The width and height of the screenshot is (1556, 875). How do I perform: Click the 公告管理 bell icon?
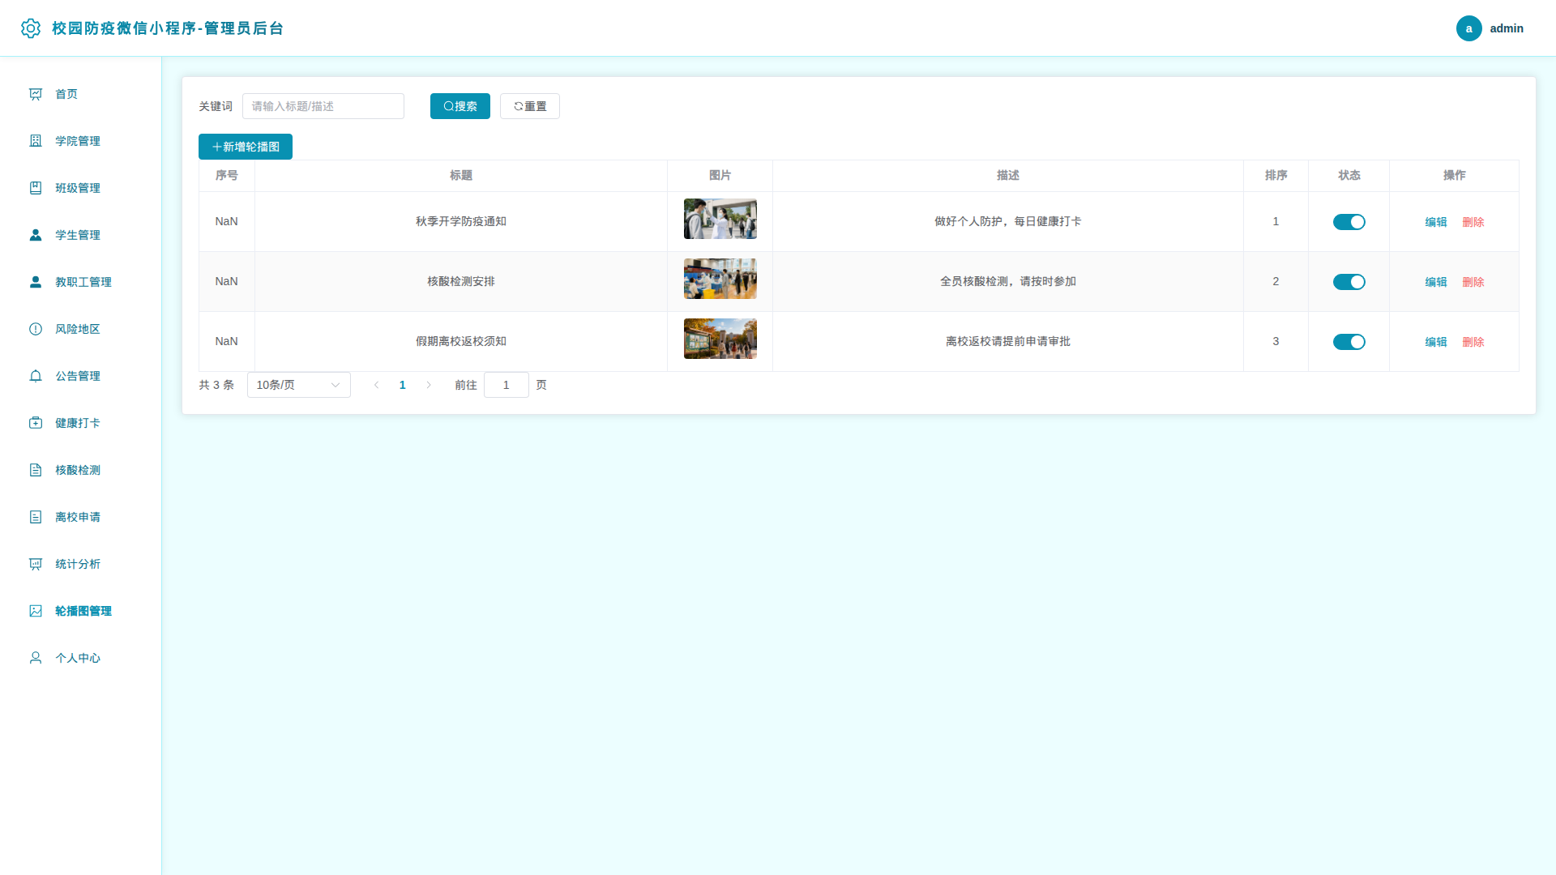pyautogui.click(x=36, y=376)
